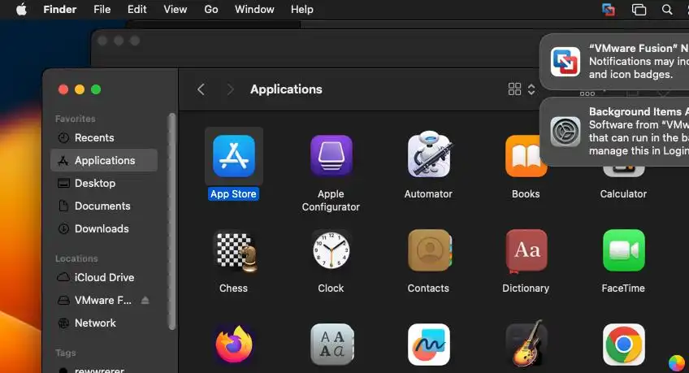Open the Apple Configurator app icon
689x373 pixels.
pos(331,156)
